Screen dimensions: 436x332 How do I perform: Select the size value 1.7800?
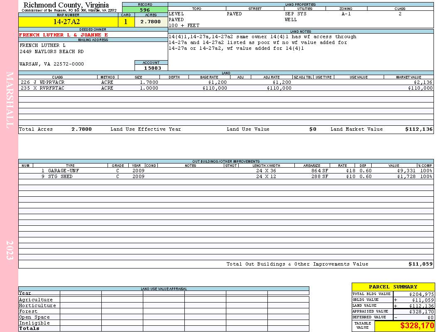pyautogui.click(x=149, y=82)
